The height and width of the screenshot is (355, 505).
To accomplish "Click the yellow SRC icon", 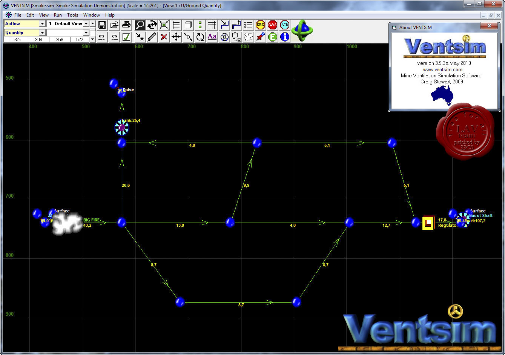I will coord(260,25).
